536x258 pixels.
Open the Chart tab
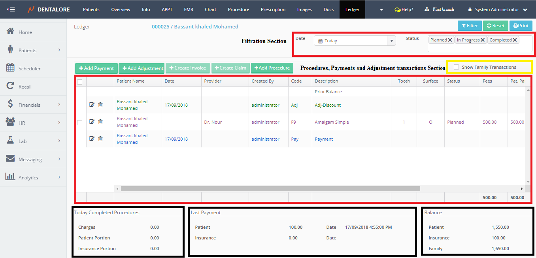tap(210, 9)
